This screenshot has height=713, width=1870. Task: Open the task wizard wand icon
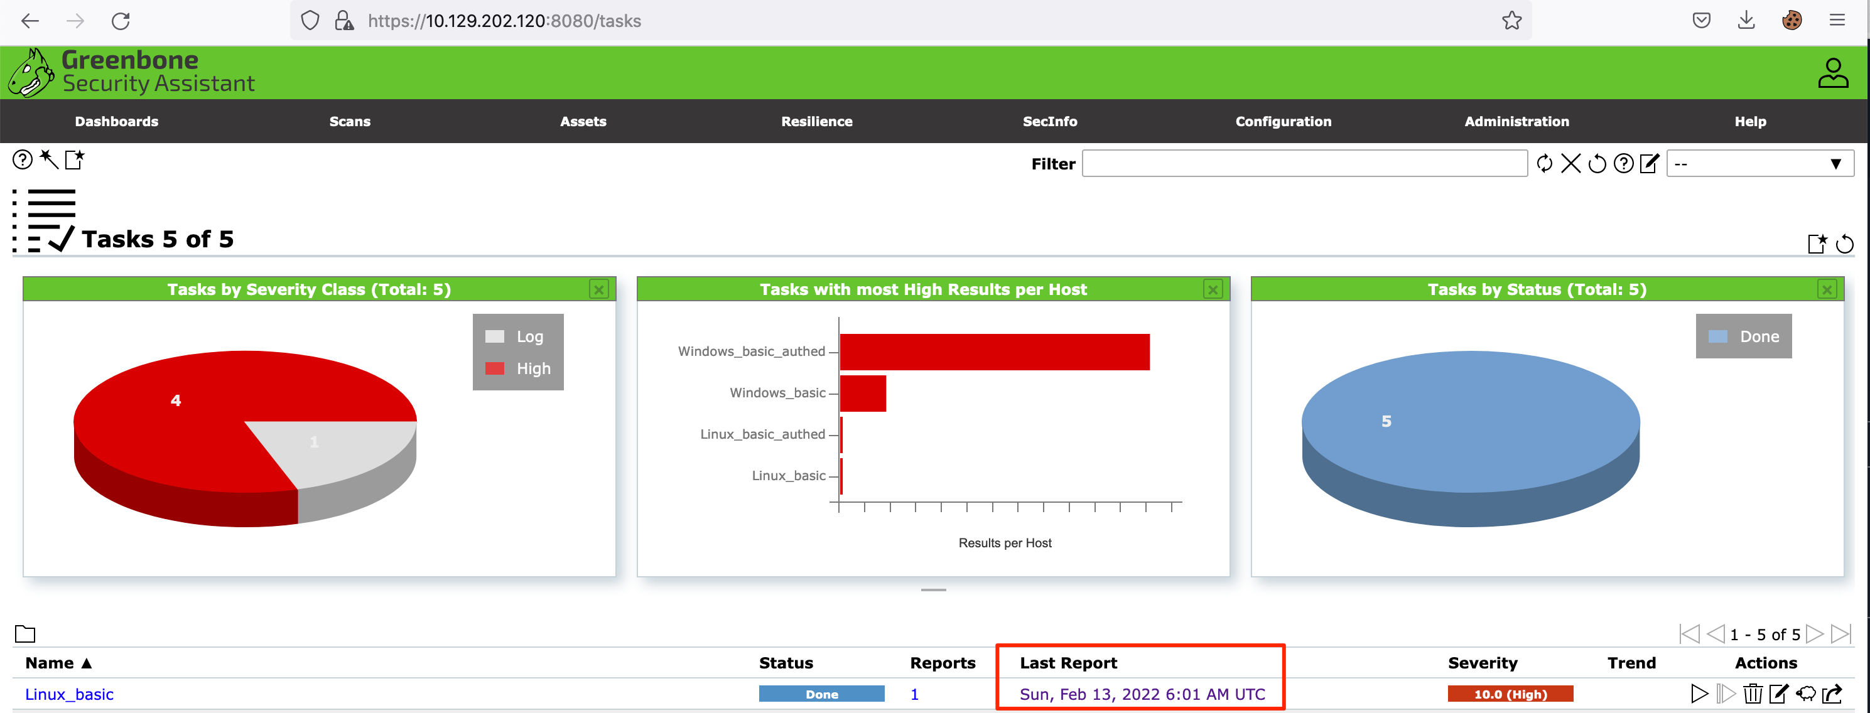point(48,159)
